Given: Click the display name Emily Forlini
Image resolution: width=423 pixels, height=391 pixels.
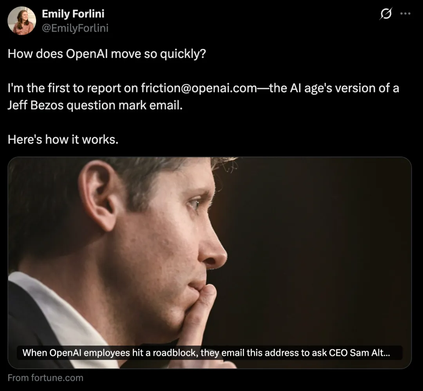Looking at the screenshot, I should [x=73, y=14].
